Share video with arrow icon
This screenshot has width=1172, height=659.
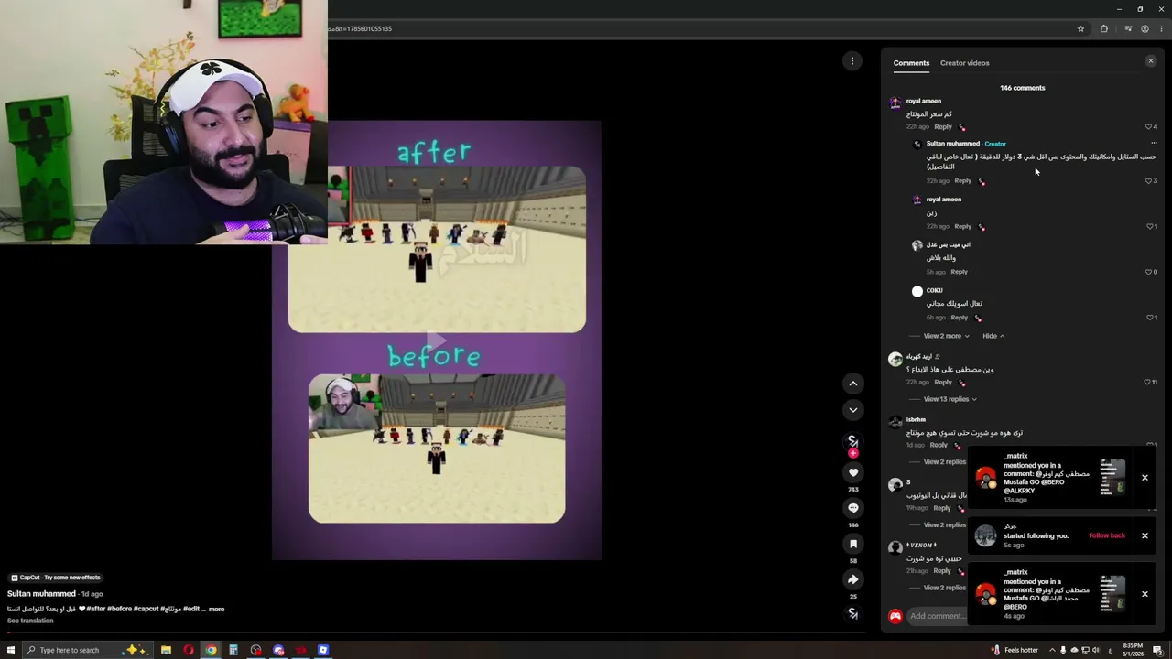[852, 579]
